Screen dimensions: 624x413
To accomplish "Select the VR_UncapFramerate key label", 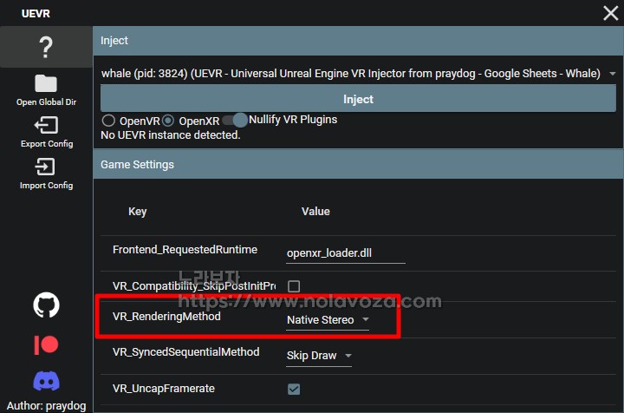I will (x=164, y=389).
